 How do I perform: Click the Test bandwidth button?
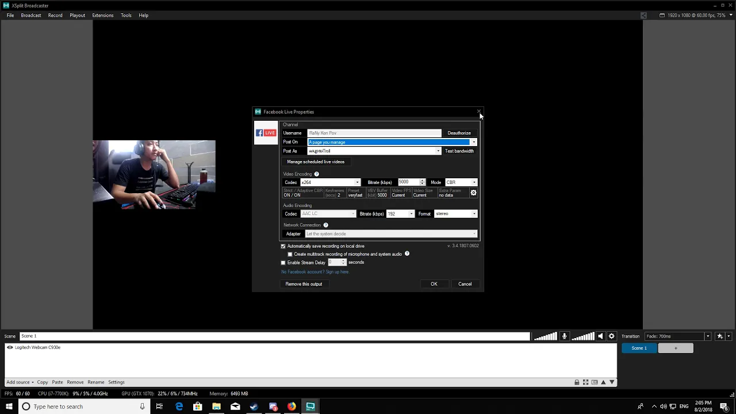coord(459,151)
